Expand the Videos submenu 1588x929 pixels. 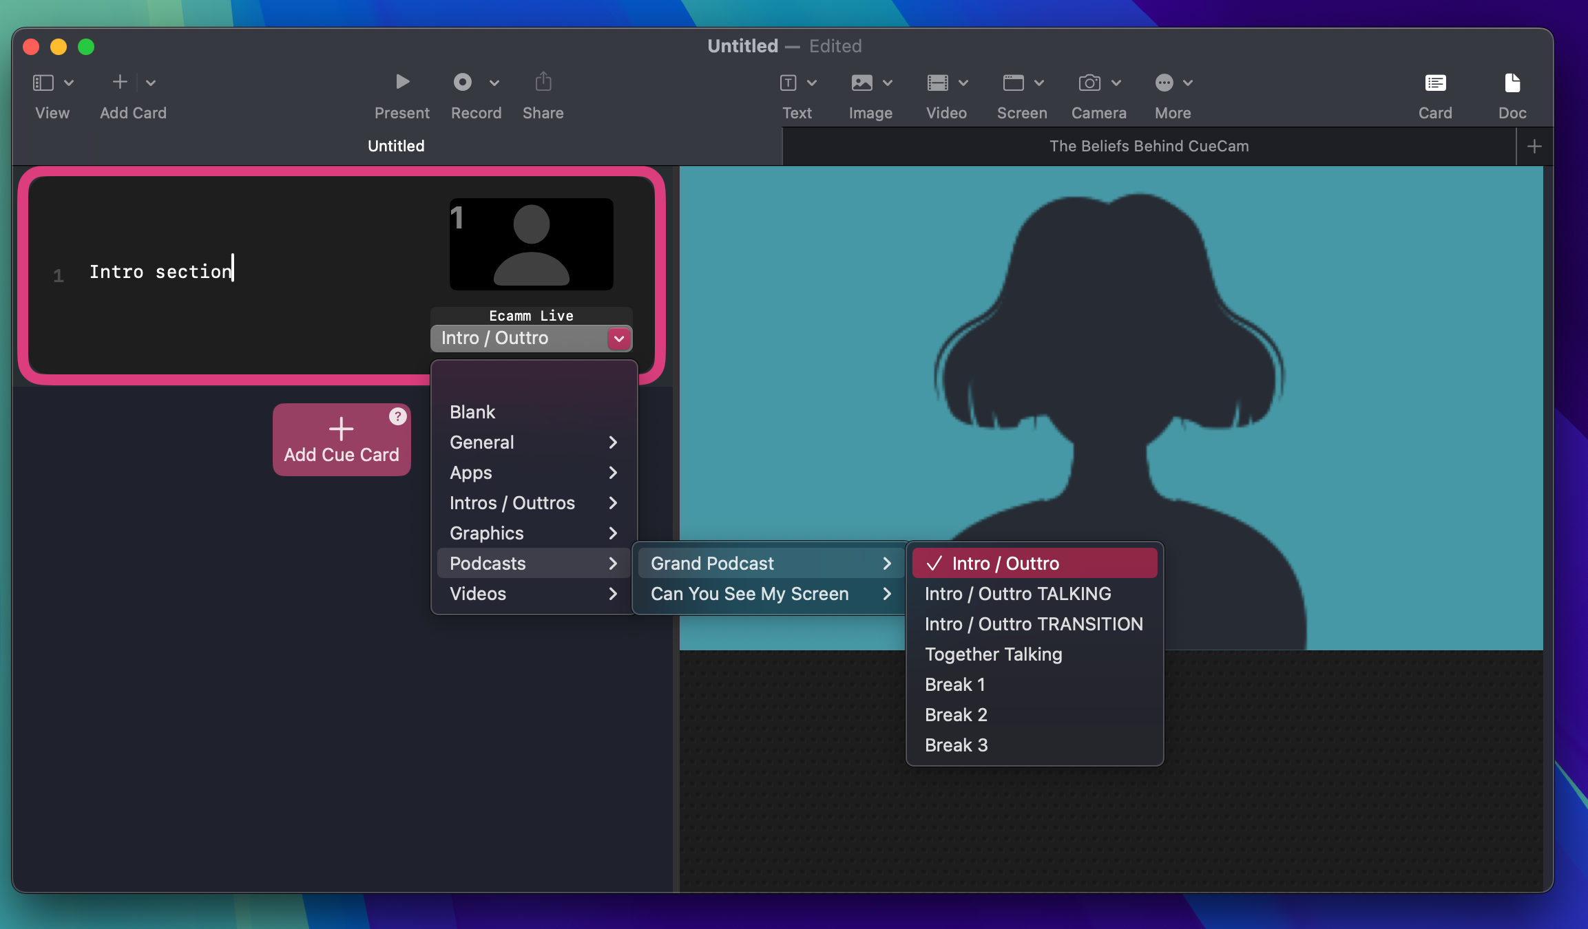[534, 594]
